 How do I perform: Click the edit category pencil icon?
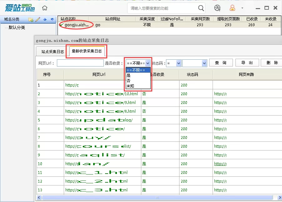coord(38,19)
